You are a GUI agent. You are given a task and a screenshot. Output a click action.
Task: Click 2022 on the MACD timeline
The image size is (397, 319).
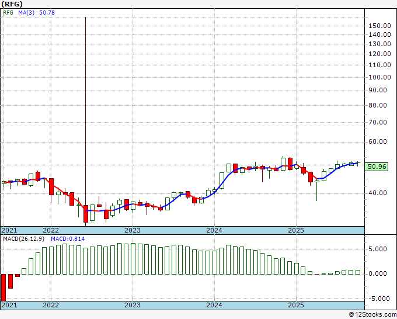51,305
